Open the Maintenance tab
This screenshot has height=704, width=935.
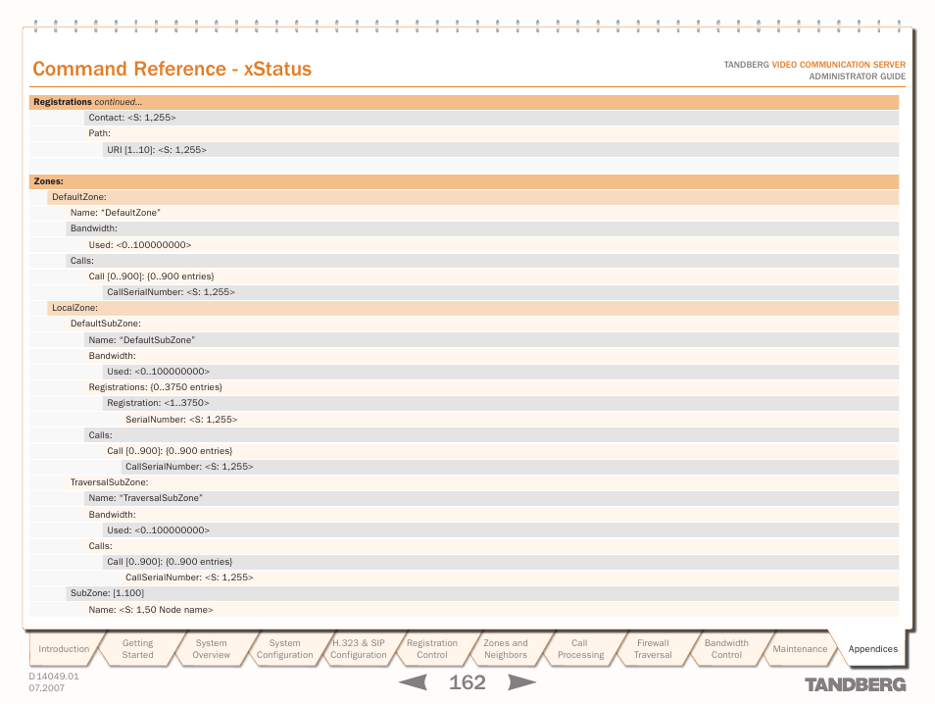800,648
